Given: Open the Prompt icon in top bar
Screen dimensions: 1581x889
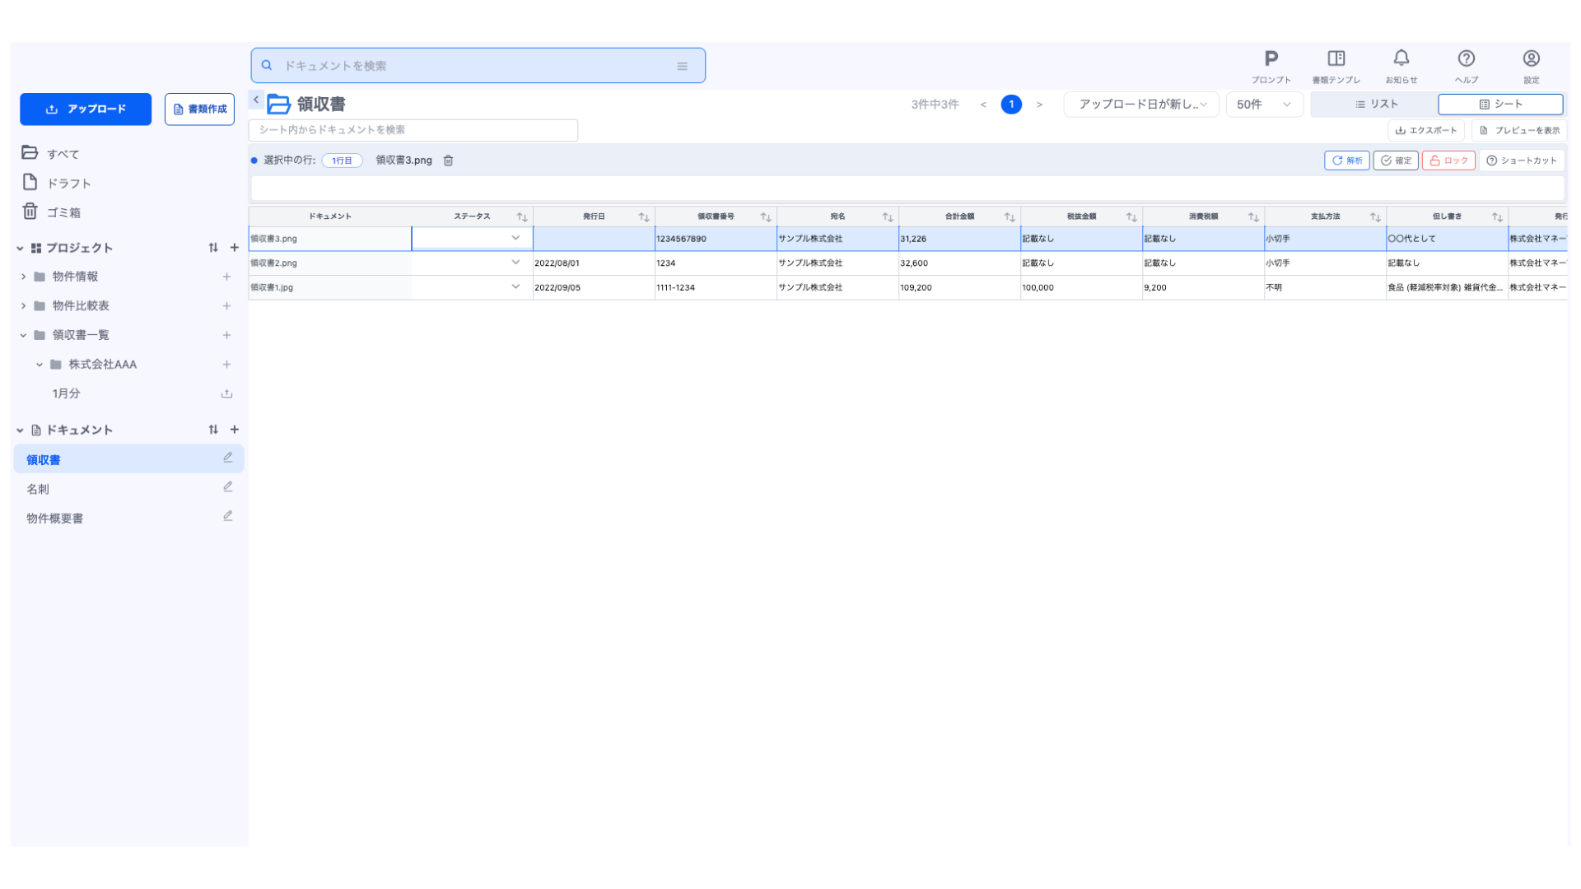Looking at the screenshot, I should tap(1271, 59).
